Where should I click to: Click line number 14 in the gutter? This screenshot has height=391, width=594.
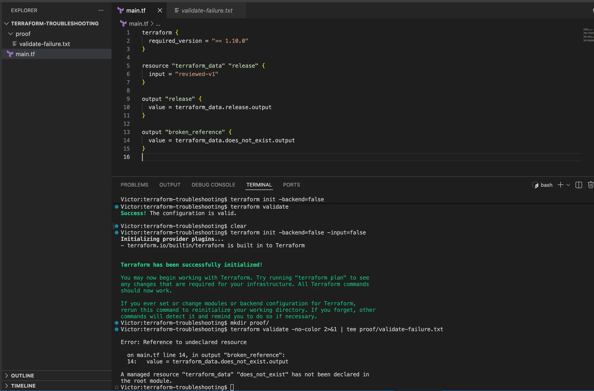click(x=127, y=140)
